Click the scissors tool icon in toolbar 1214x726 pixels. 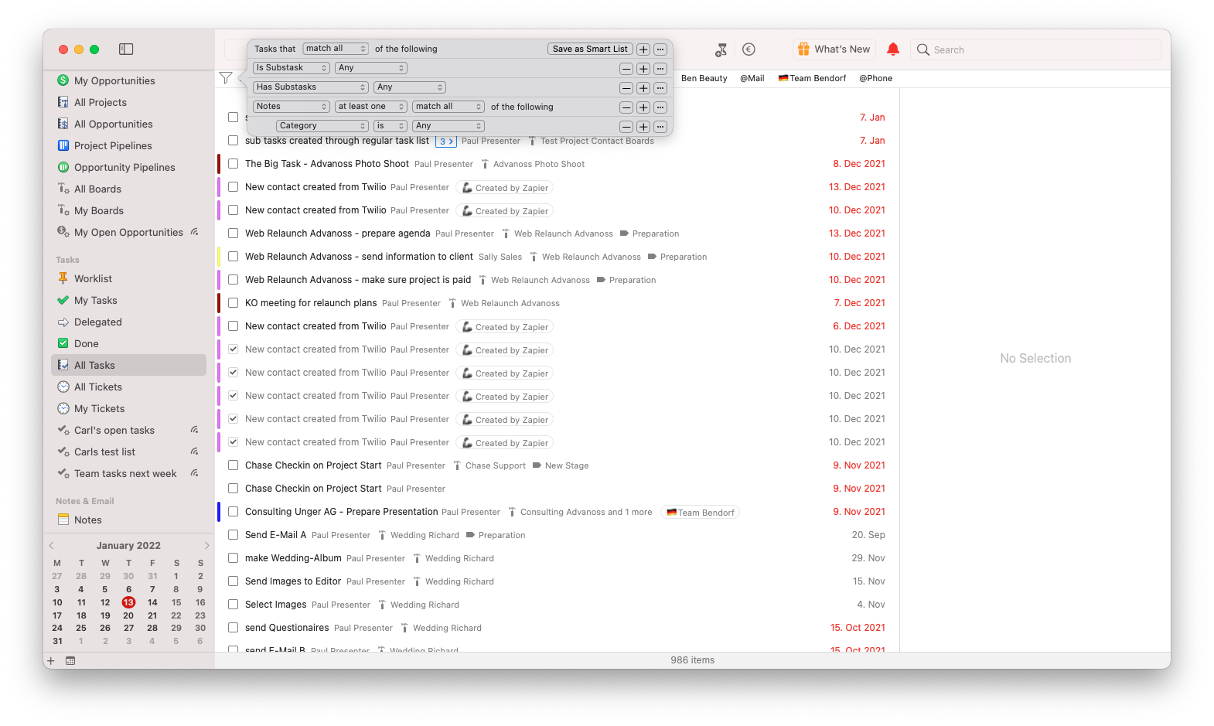[721, 49]
